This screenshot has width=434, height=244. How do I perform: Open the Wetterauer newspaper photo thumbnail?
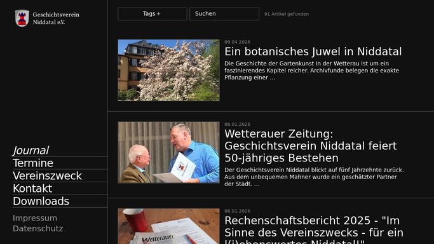click(168, 226)
